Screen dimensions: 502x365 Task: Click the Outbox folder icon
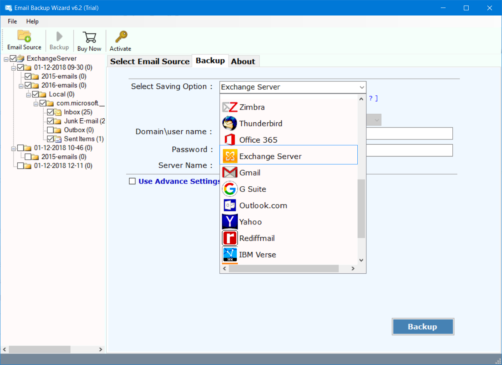point(58,130)
